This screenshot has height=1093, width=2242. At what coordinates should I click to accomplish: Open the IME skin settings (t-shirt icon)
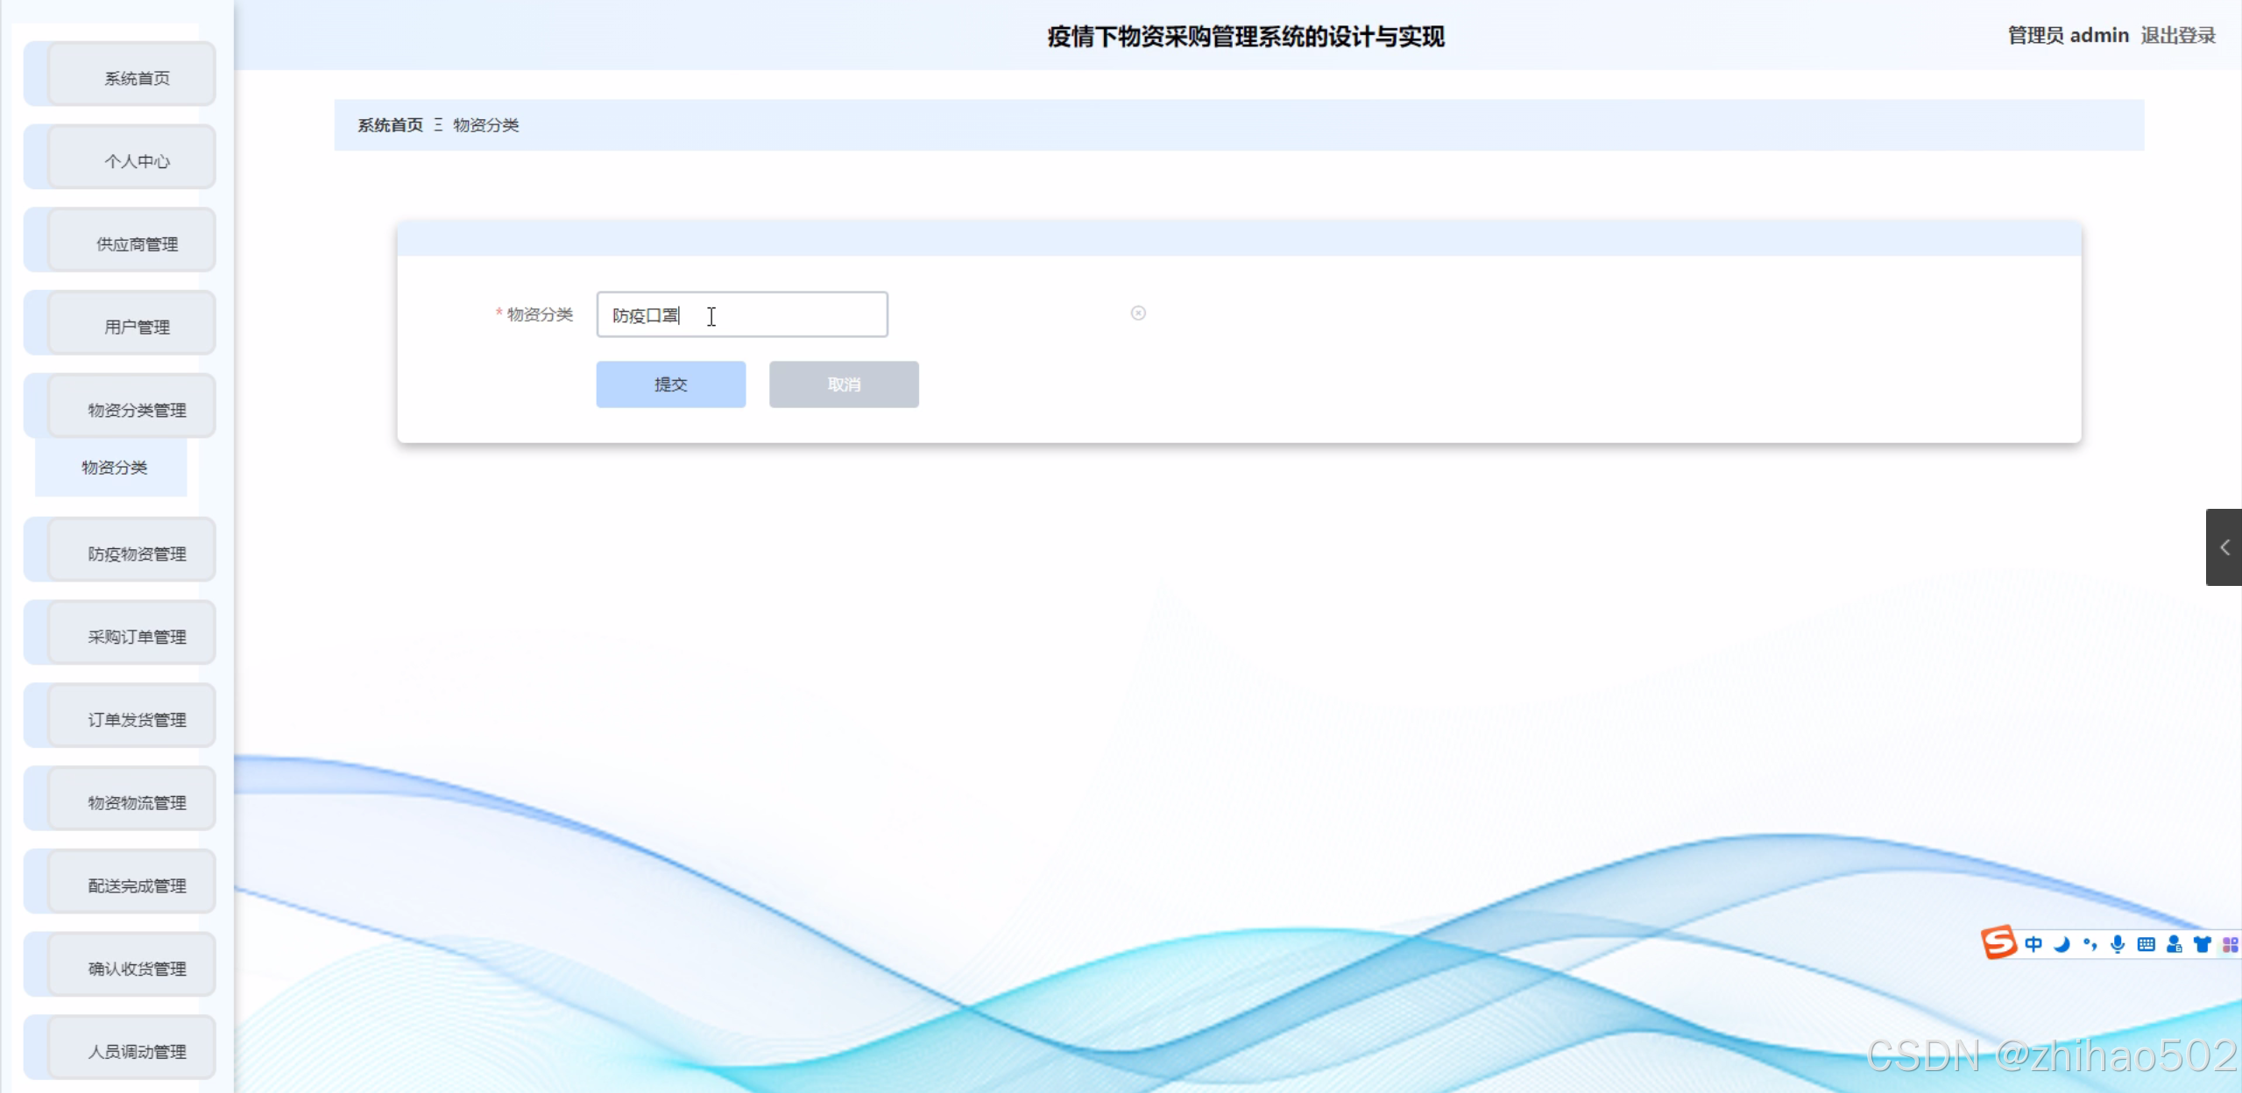2202,943
